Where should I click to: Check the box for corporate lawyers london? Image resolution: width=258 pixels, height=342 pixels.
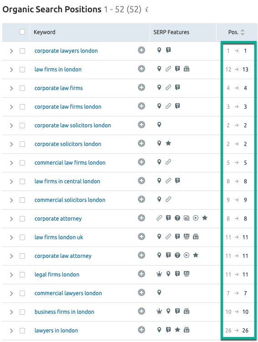[x=22, y=51]
